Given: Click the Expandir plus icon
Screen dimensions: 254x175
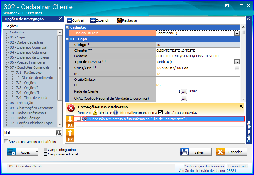Looking at the screenshot, I should tap(93, 20).
